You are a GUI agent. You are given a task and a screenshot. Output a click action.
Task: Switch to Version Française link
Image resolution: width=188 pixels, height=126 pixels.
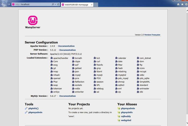(x=152, y=35)
